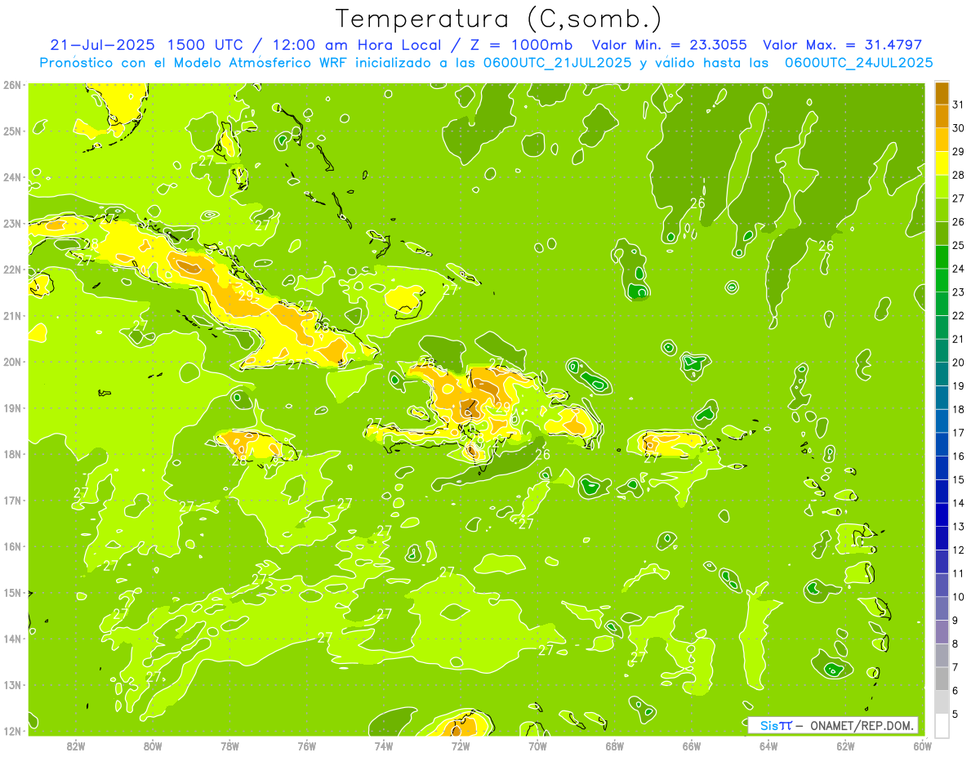The height and width of the screenshot is (757, 980).
Task: Click the 16N latitude label
Action: coord(11,546)
